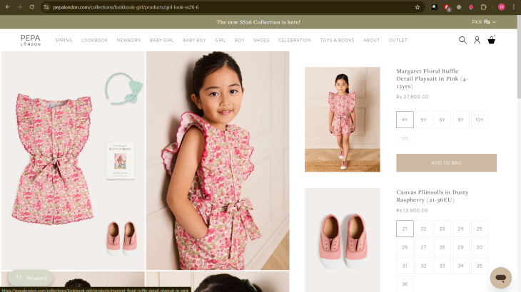The width and height of the screenshot is (521, 292).
Task: Open the chat support bubble
Action: 500,277
